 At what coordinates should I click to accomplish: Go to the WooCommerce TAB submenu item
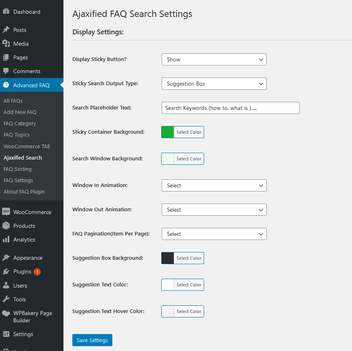(27, 146)
